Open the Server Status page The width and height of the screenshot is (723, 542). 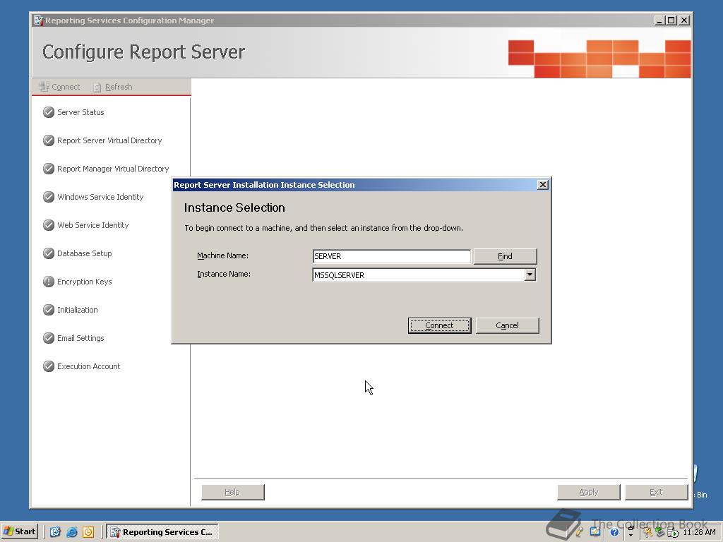[80, 112]
